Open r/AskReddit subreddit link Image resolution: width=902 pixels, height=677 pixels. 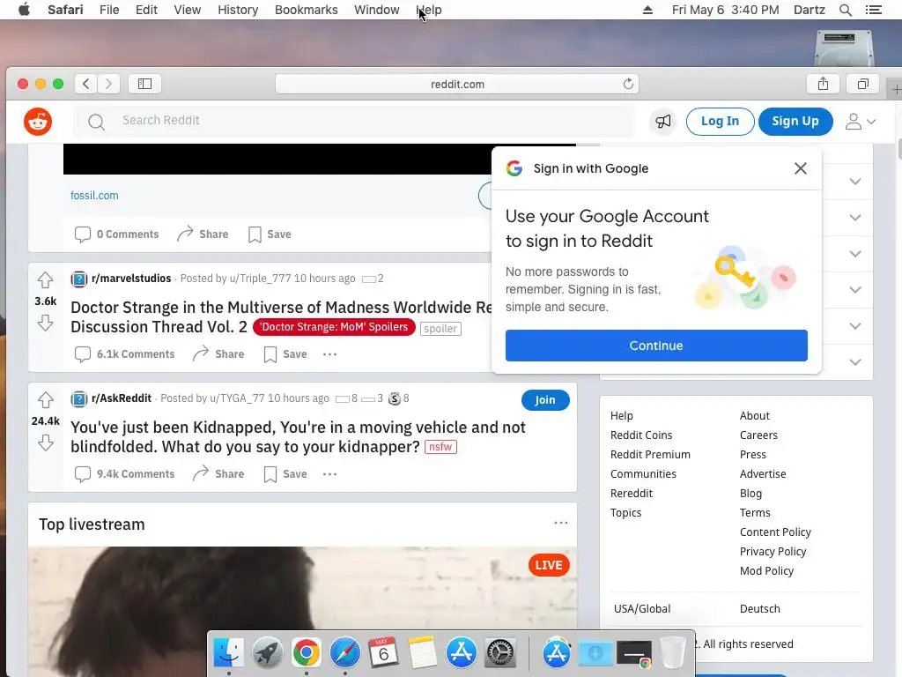coord(122,398)
